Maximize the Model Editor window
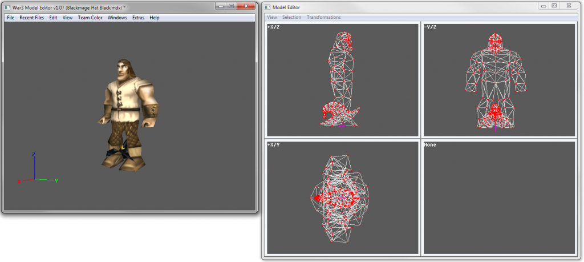Viewport: 584px width, 262px height. click(x=554, y=6)
